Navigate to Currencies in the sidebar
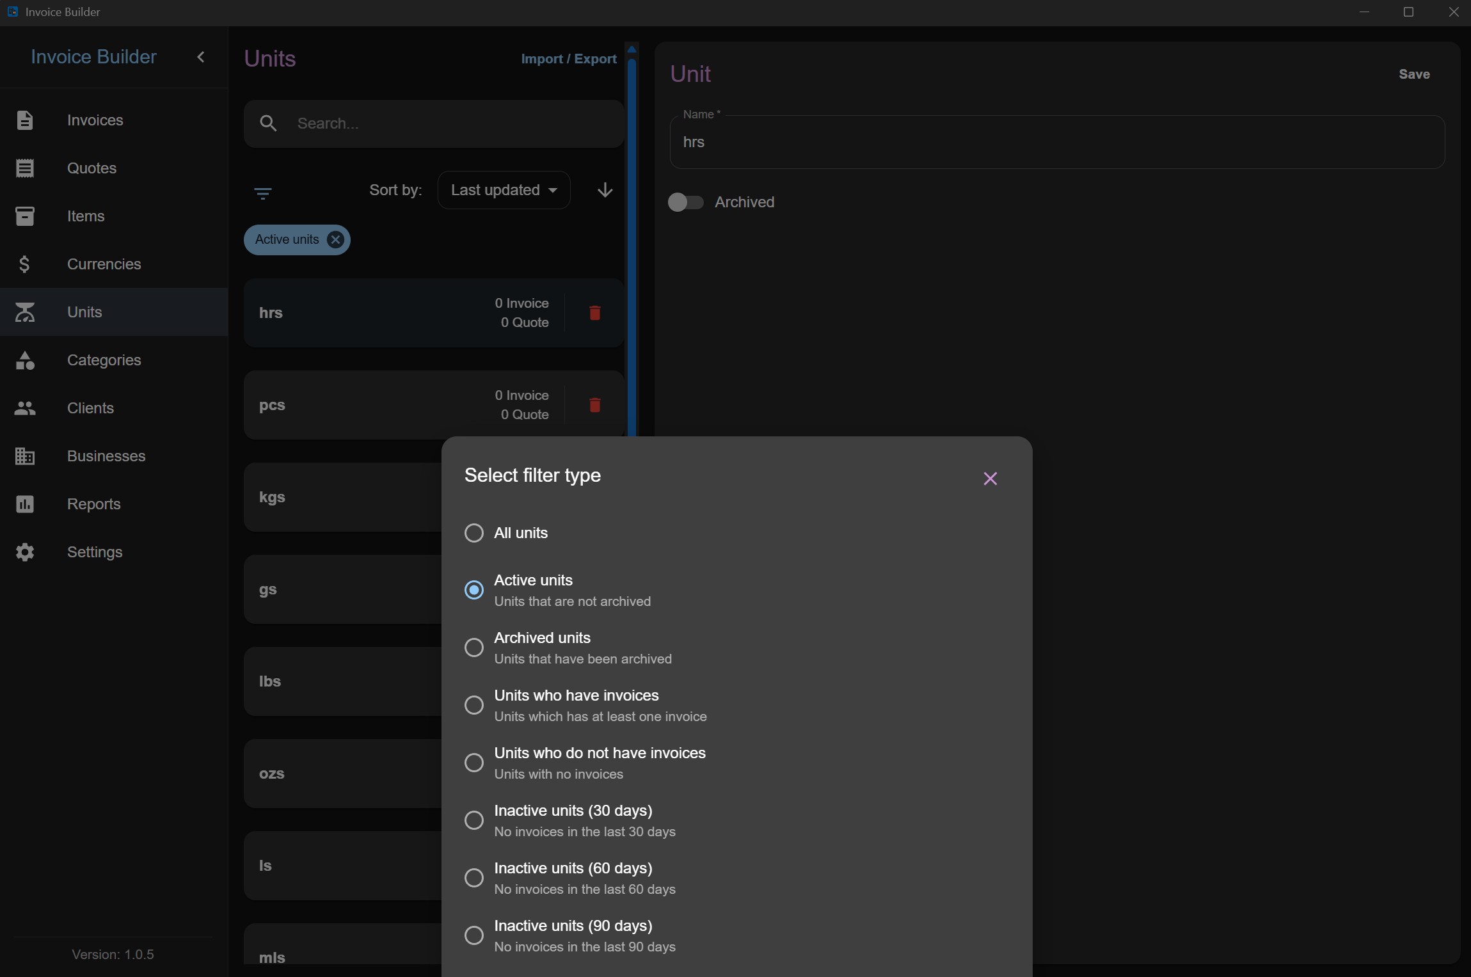Screen dimensions: 1471x977 (114, 264)
